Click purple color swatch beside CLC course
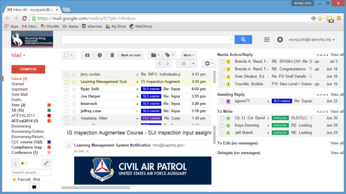This screenshot has height=194, width=346. (x=49, y=142)
